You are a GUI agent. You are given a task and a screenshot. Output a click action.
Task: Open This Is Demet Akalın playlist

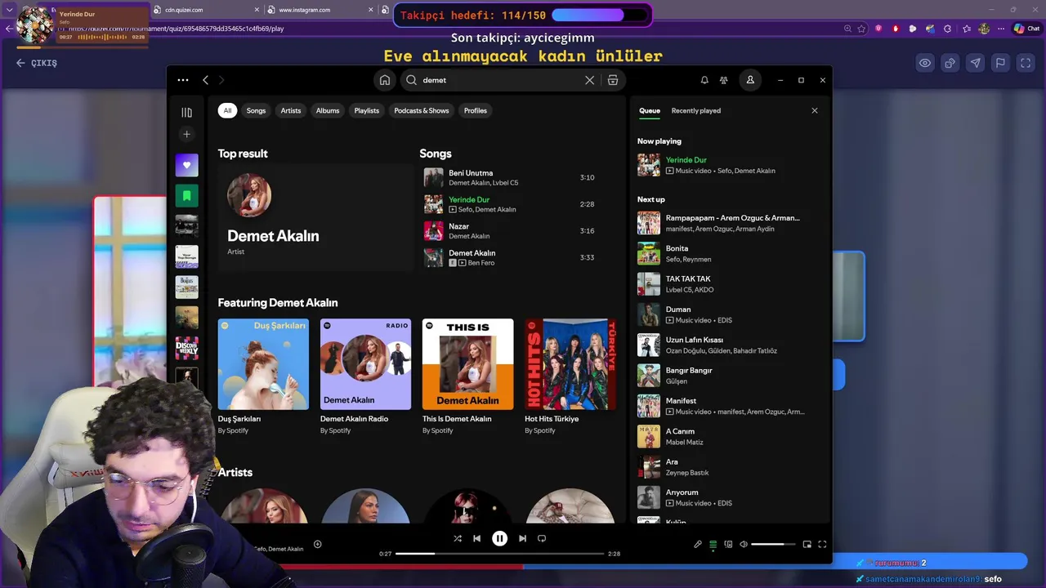(467, 376)
